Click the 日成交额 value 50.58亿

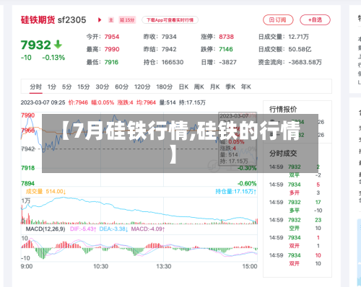[x=300, y=49]
